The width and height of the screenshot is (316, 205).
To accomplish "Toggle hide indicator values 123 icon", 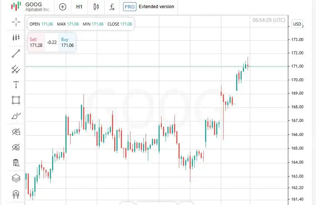I will point(16,147).
